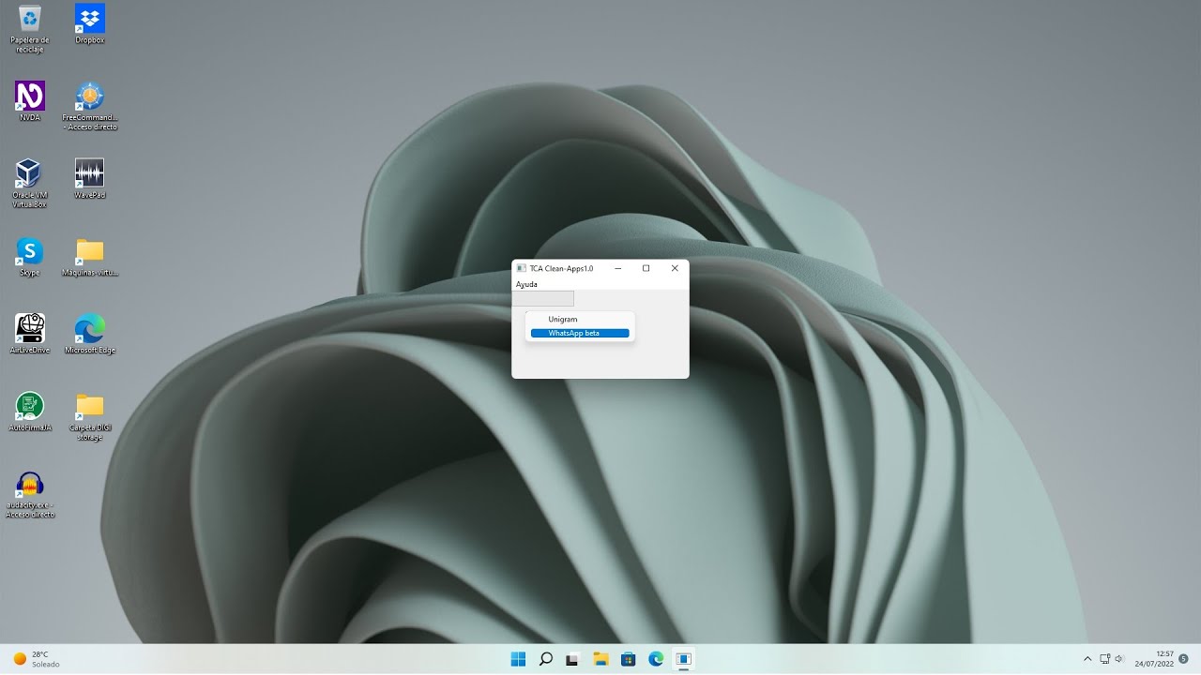Open taskbar Search magnifier
Screen dimensions: 1201x675
pyautogui.click(x=545, y=659)
